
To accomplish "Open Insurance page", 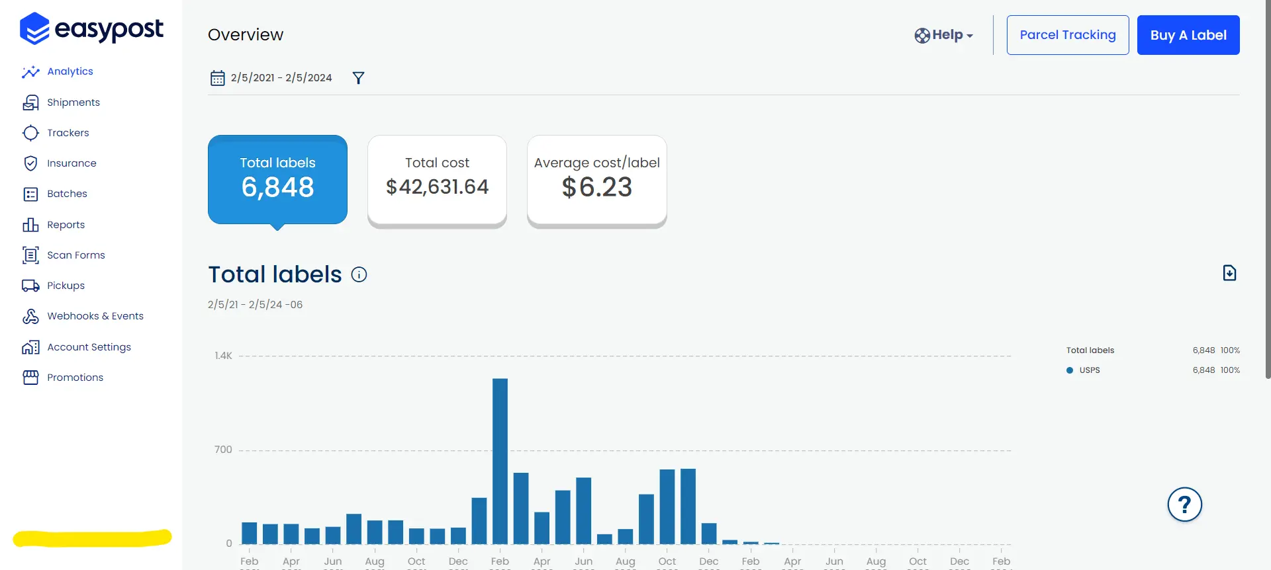I will [71, 163].
